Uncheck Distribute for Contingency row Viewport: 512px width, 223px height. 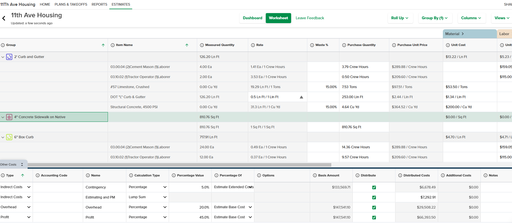(374, 187)
